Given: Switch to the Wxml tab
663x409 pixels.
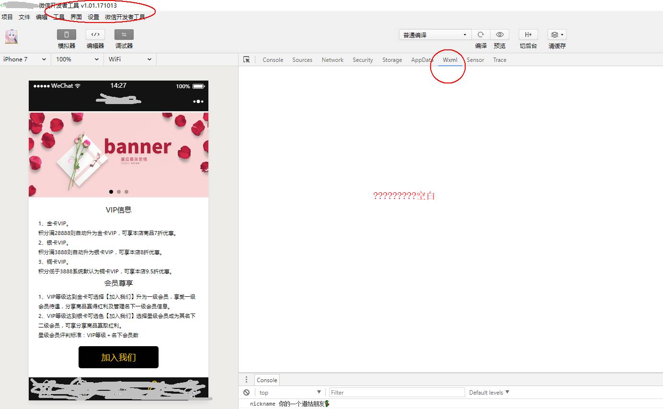Looking at the screenshot, I should tap(450, 60).
